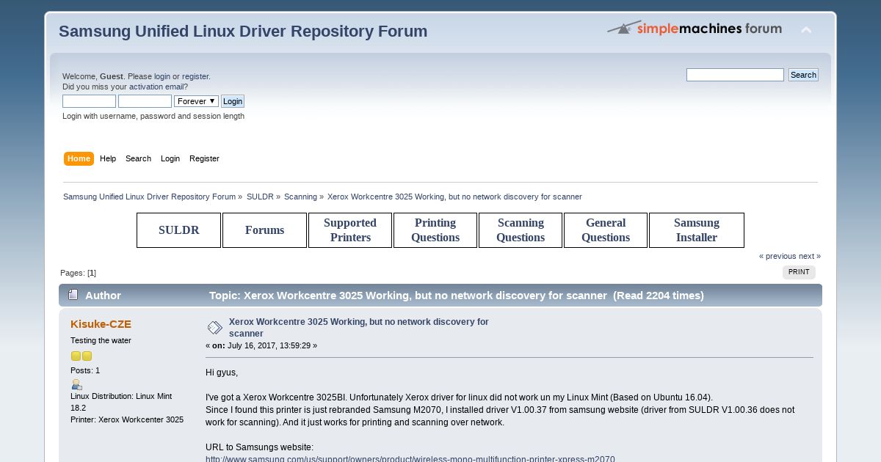Go to the « previous topic link

coord(777,256)
